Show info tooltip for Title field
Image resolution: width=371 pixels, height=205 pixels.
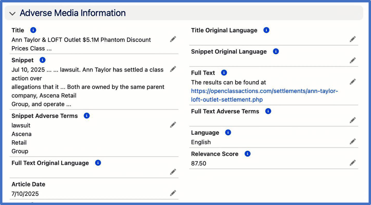[x=33, y=30]
